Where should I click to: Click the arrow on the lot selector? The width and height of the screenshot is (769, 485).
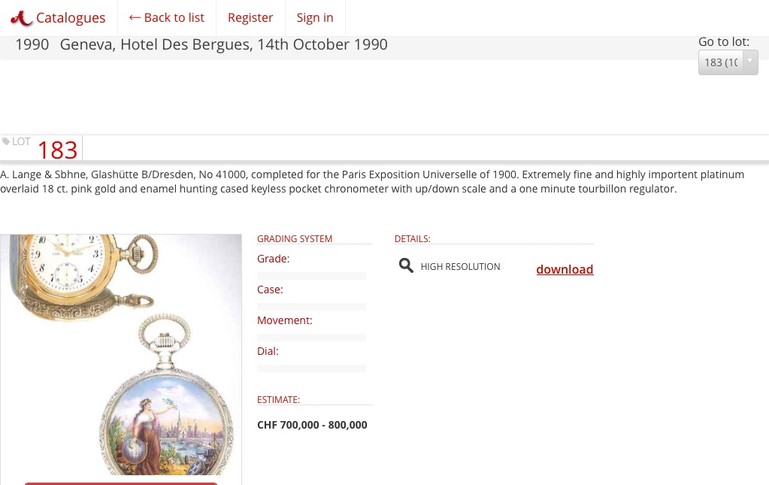[749, 62]
